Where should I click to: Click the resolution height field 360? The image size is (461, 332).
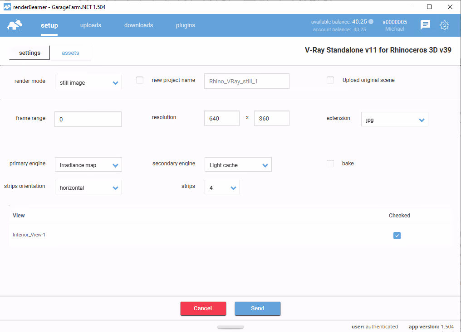click(272, 118)
